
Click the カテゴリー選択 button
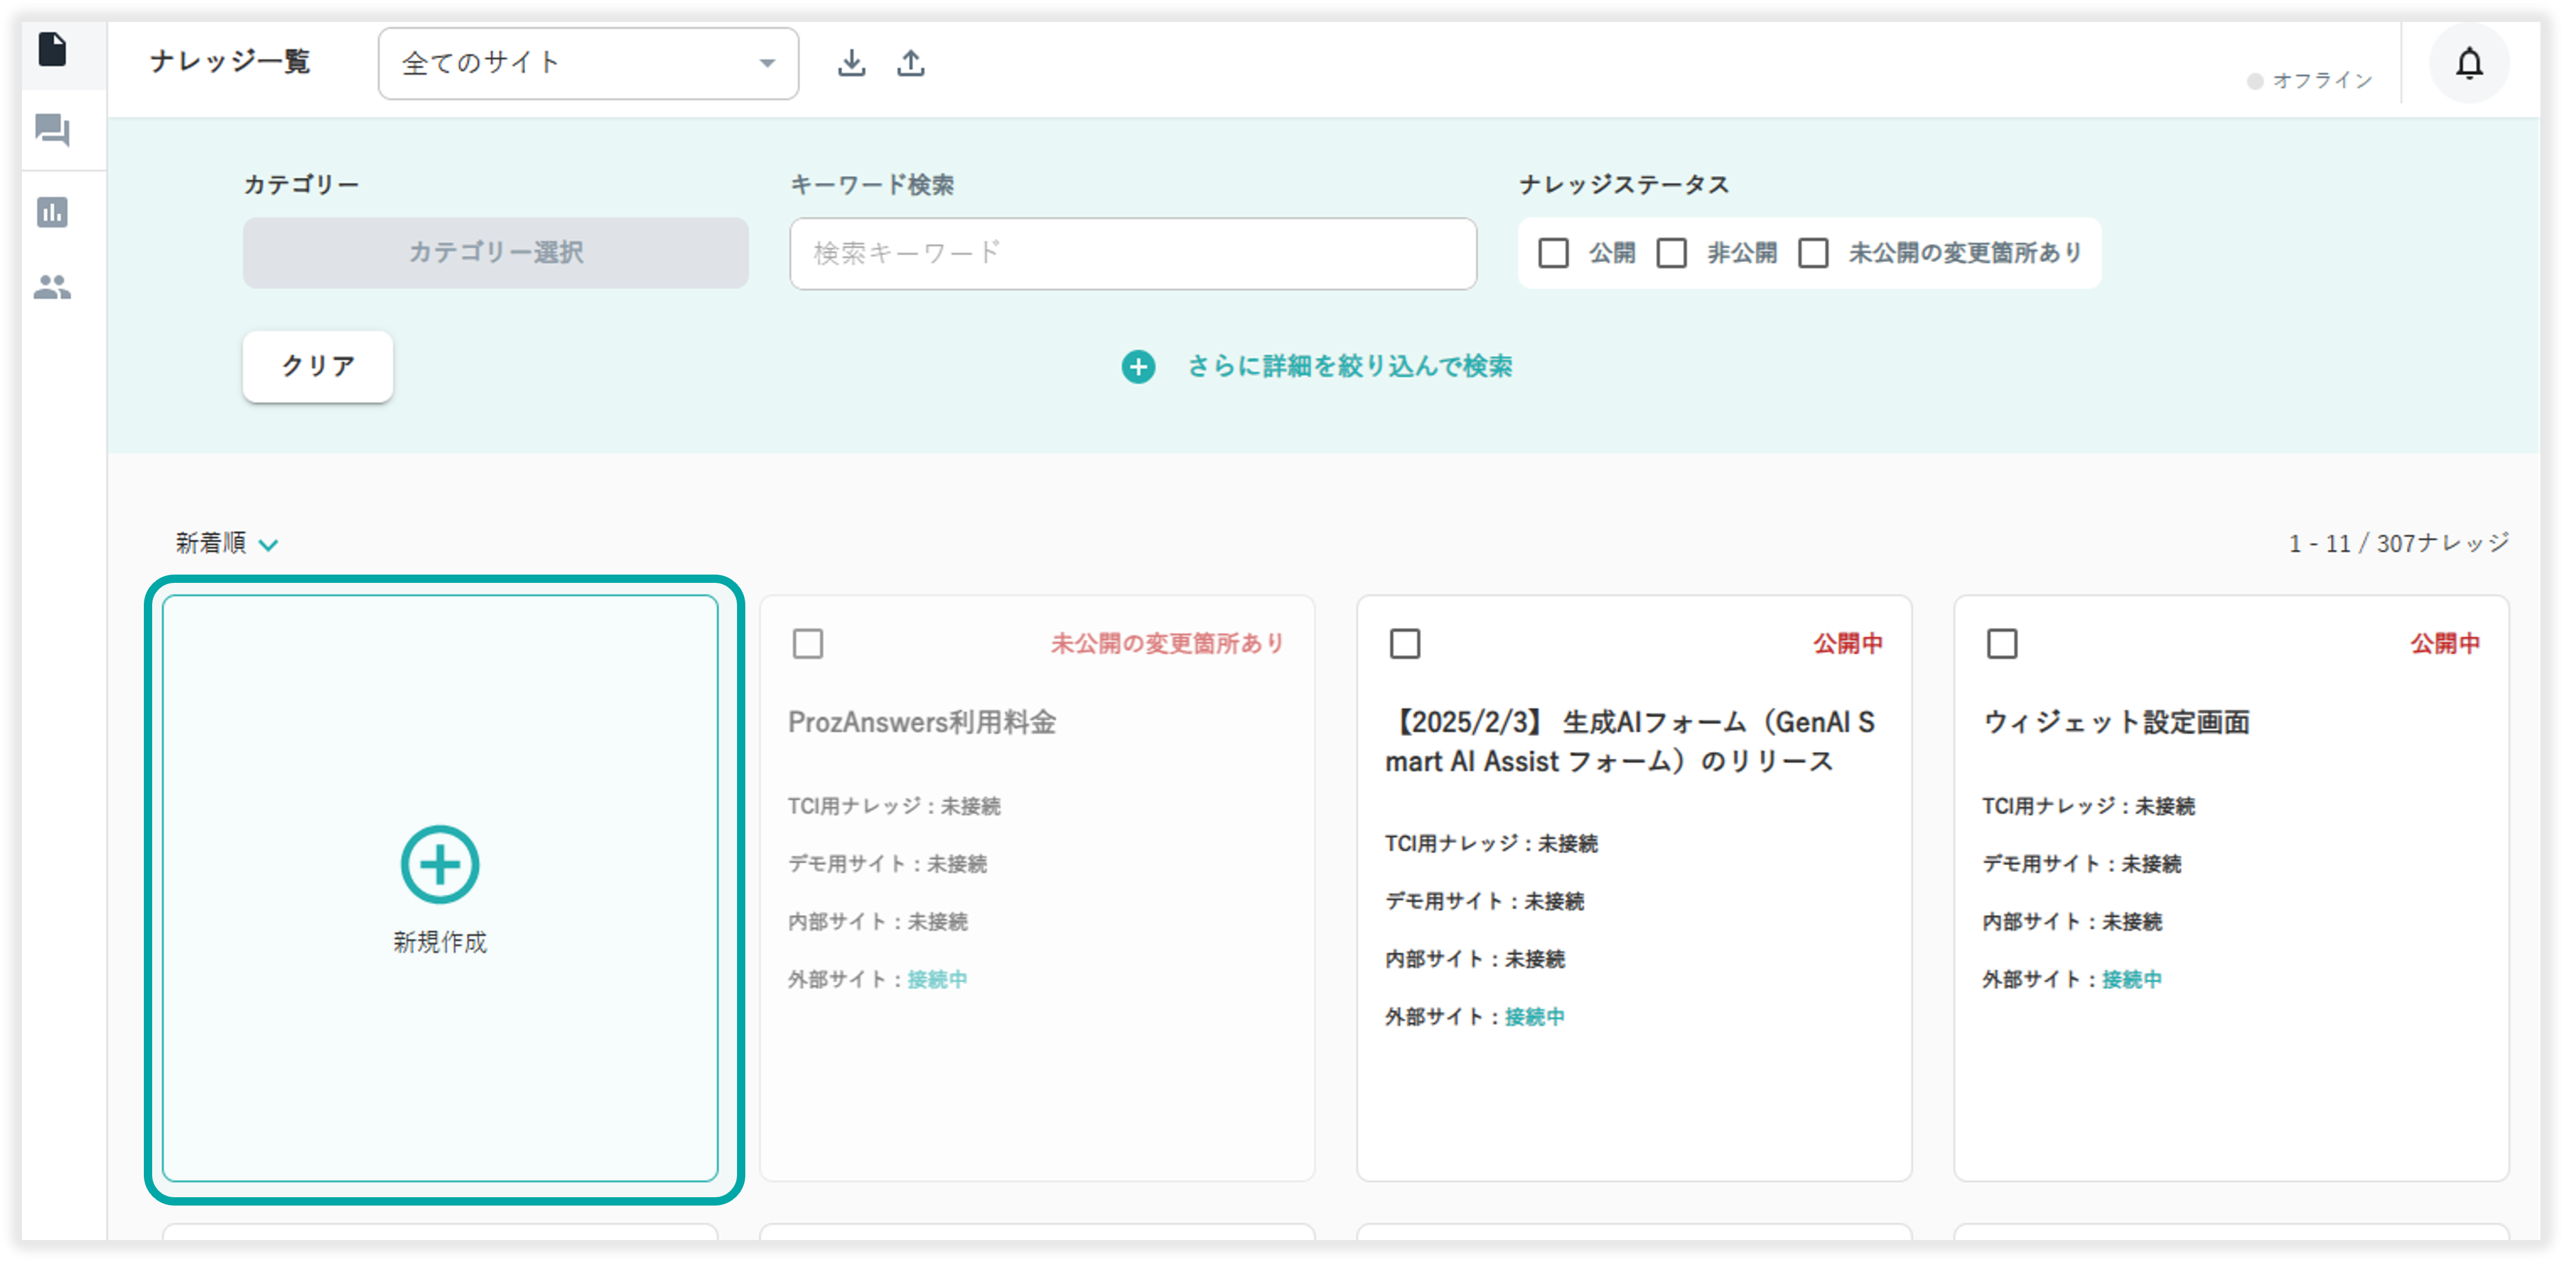tap(495, 253)
